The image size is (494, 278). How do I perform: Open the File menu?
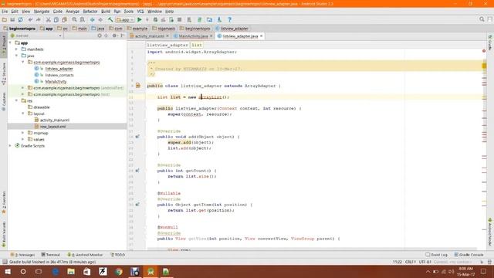5,12
